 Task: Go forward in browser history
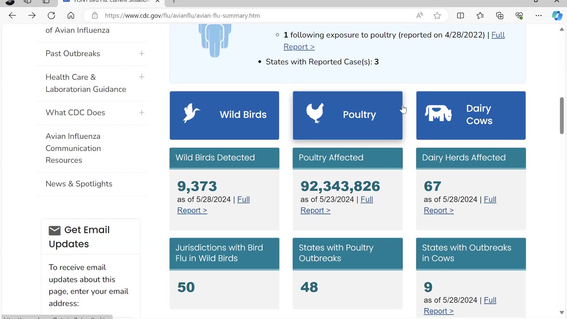[32, 16]
